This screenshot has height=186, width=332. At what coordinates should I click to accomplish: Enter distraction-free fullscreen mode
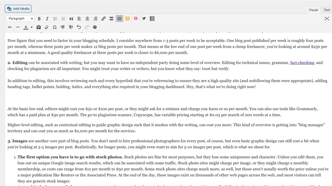tap(327, 19)
